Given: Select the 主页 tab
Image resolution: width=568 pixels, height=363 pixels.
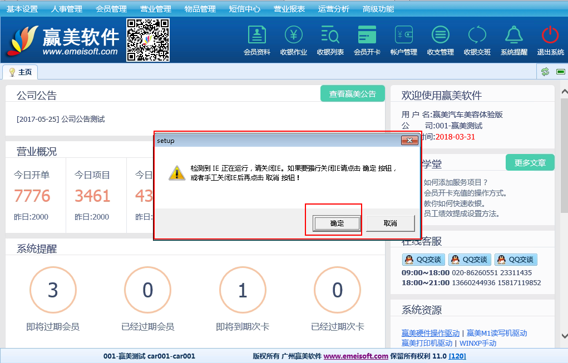Looking at the screenshot, I should pos(21,72).
